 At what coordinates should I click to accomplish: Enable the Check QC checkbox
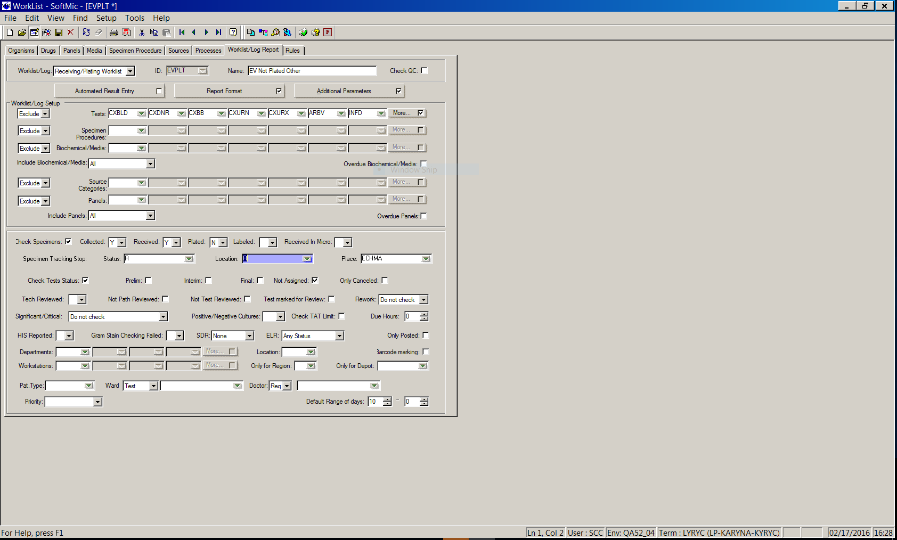pos(424,70)
